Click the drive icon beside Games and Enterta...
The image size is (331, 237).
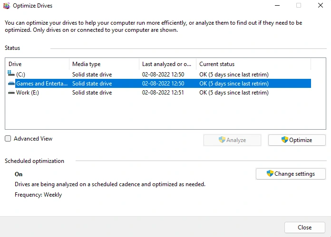pyautogui.click(x=11, y=84)
